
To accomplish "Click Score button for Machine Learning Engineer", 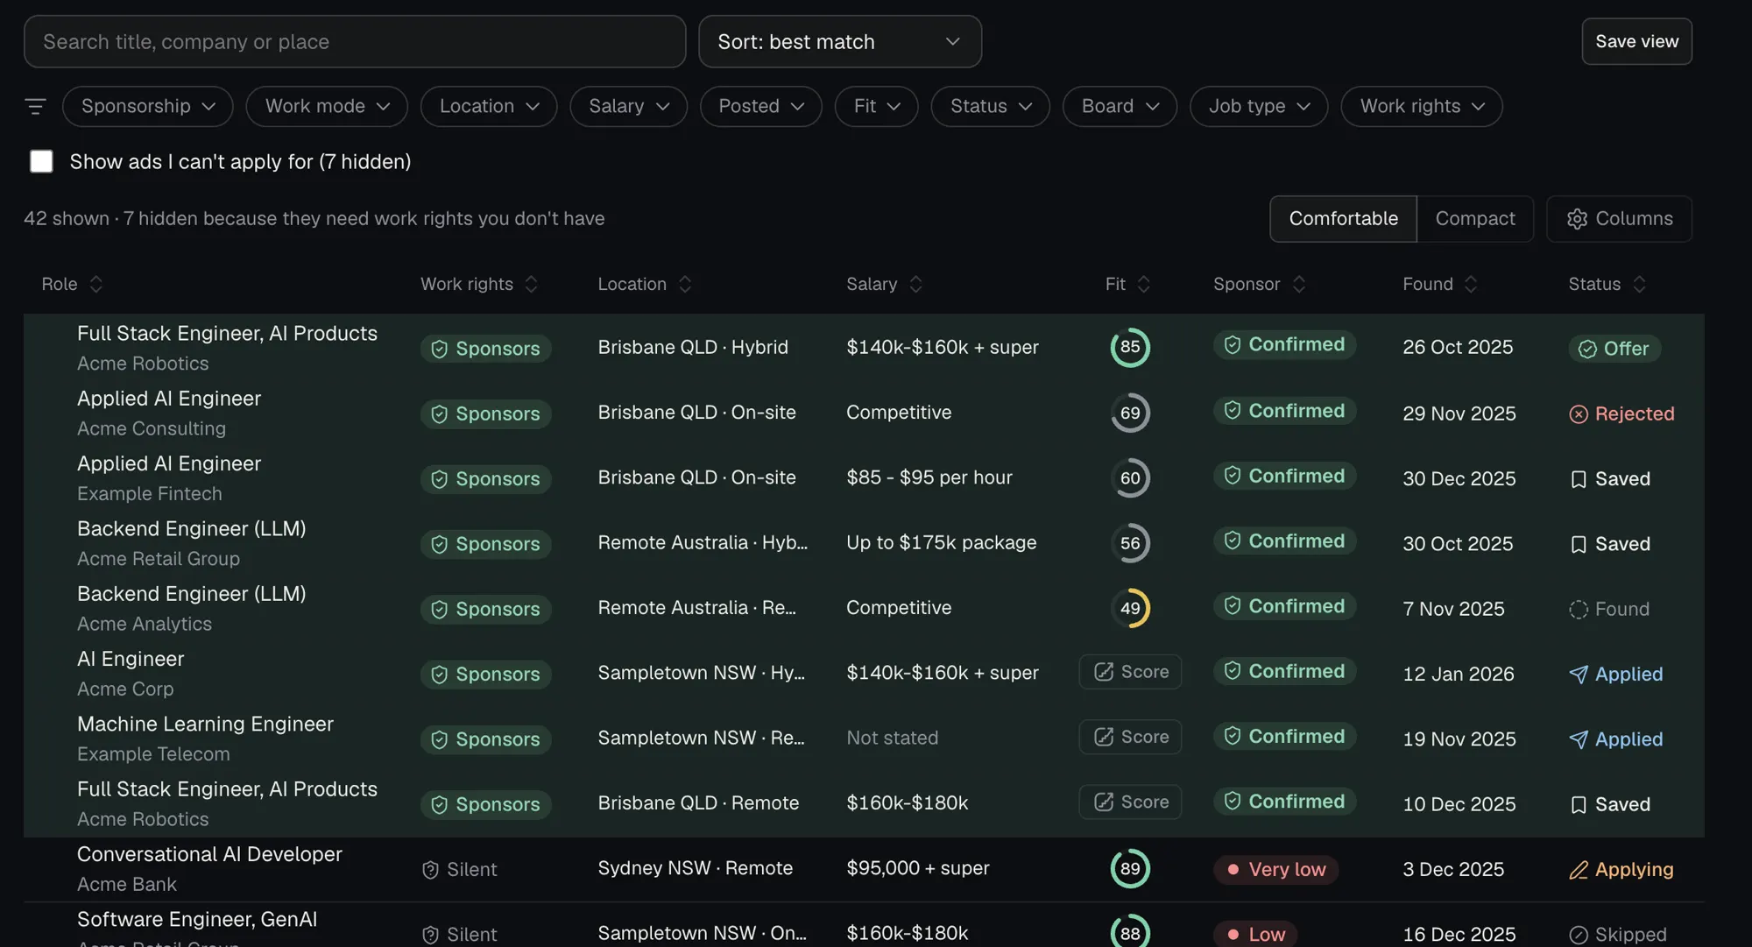I will pyautogui.click(x=1130, y=737).
